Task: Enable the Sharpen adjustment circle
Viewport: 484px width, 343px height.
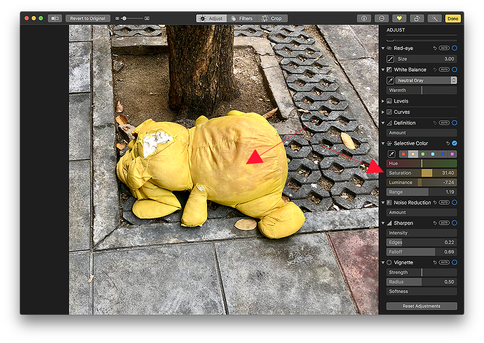Action: (454, 223)
